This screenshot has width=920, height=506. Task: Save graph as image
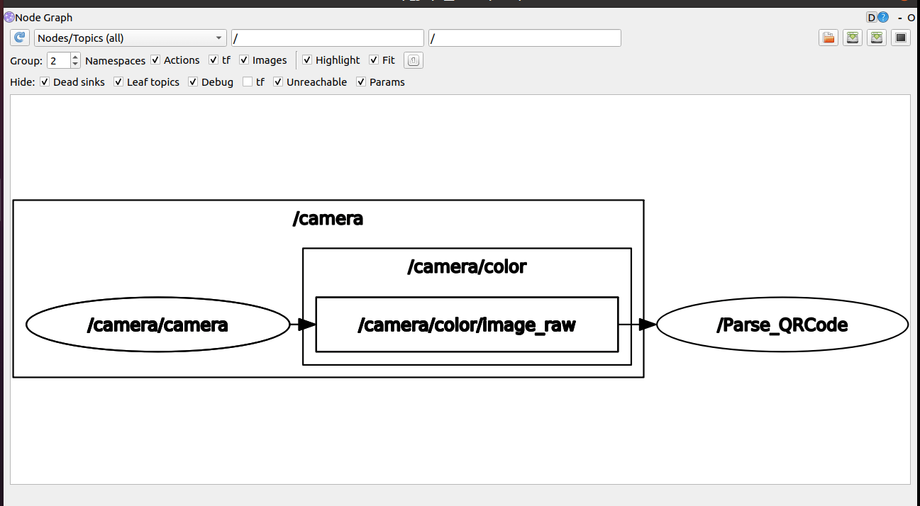(901, 38)
